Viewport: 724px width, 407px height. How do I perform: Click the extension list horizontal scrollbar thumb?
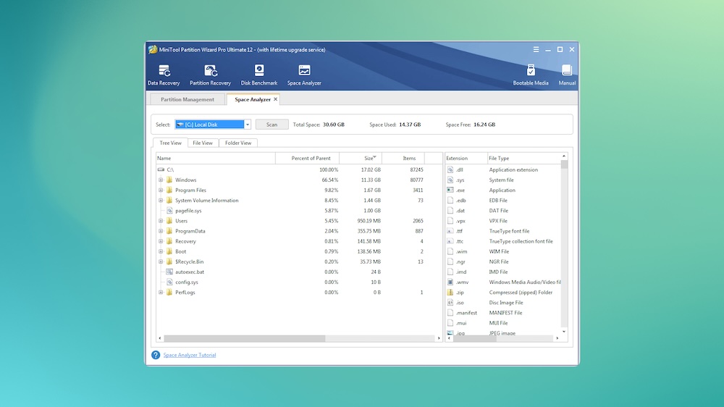(475, 338)
